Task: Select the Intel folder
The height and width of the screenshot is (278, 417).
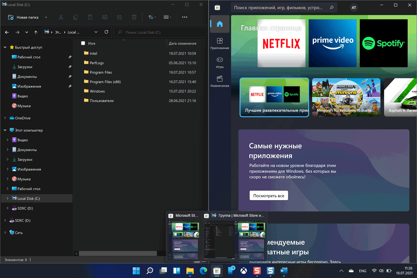Action: point(93,53)
